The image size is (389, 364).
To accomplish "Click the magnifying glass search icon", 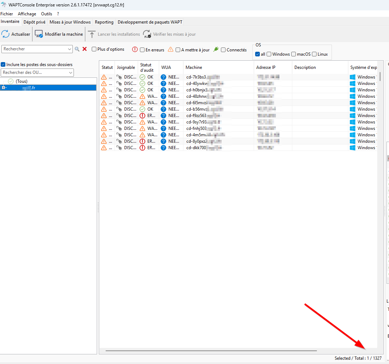I will (78, 49).
